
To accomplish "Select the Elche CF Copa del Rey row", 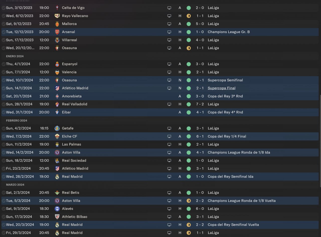I will click(x=160, y=136).
